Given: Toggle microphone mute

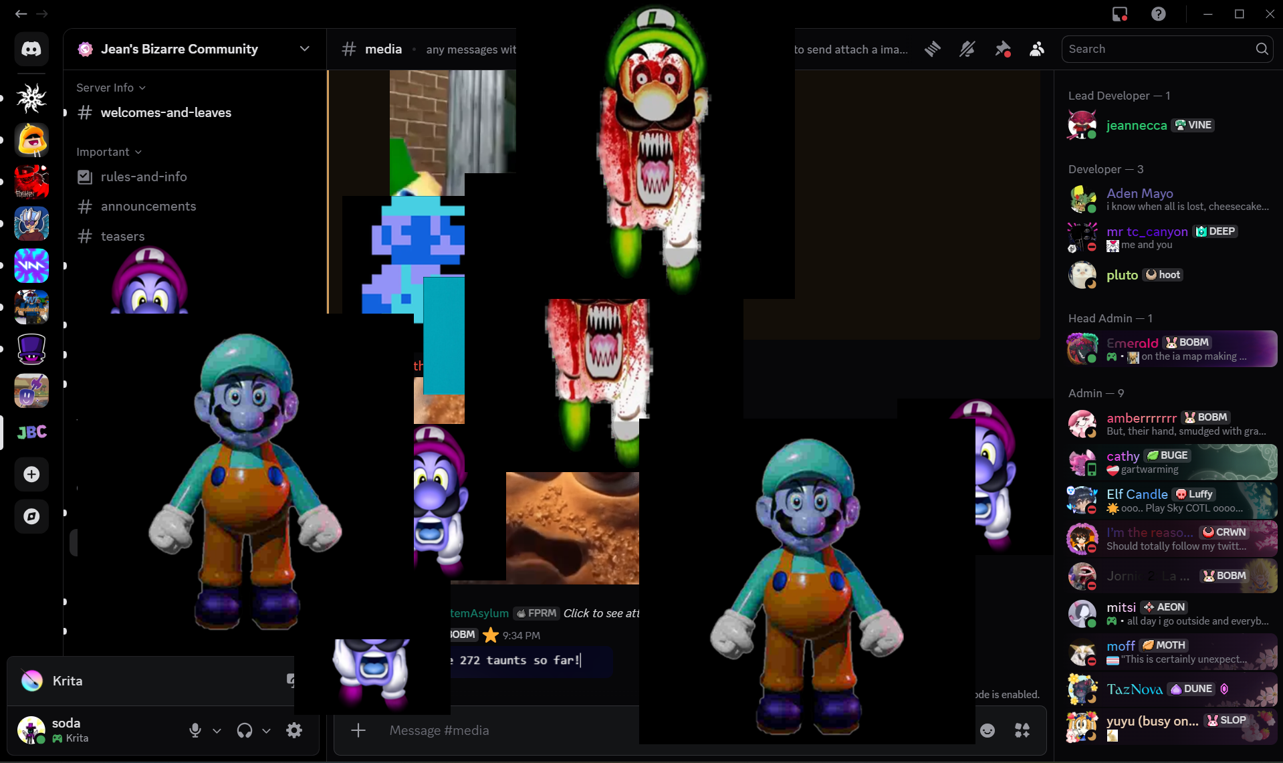Looking at the screenshot, I should (x=195, y=730).
